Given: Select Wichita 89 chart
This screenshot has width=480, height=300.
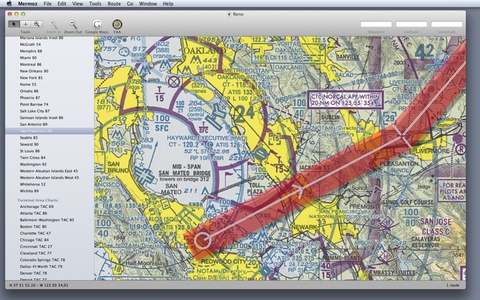Looking at the screenshot, I should (29, 191).
